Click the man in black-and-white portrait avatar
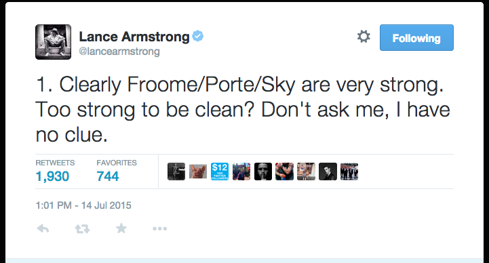This screenshot has height=263, width=489. [328, 171]
